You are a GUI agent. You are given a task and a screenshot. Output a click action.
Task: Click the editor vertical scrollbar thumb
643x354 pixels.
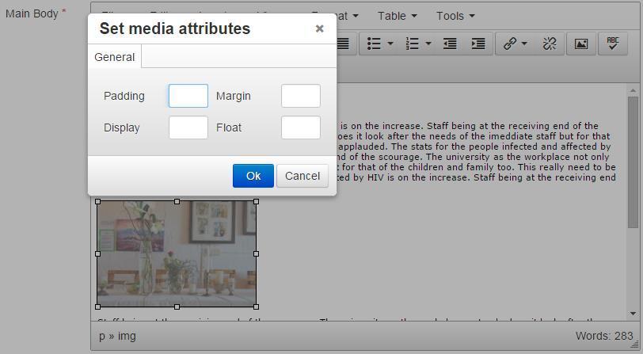point(633,162)
